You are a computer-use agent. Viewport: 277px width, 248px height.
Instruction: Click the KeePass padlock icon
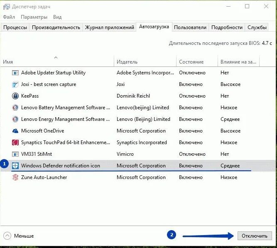click(x=15, y=96)
